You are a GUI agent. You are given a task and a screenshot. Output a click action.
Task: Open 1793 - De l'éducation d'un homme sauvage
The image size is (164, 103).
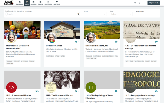point(140,47)
